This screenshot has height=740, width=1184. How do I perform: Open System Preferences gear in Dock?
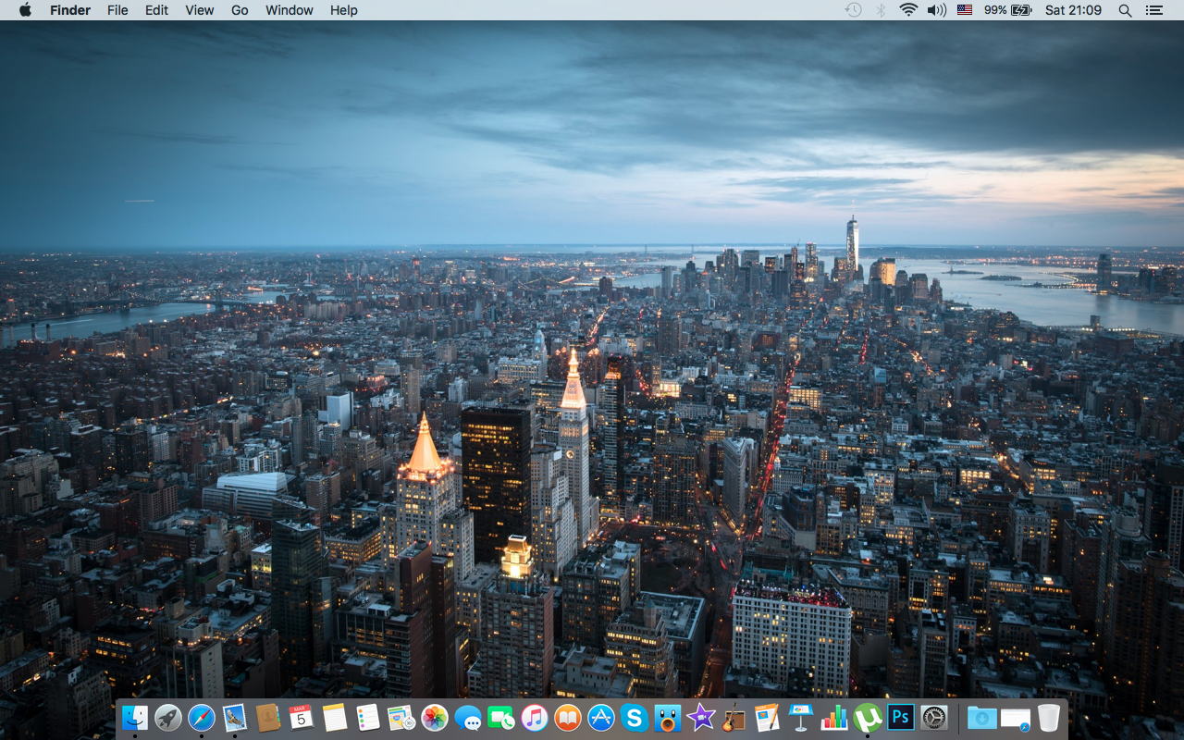tap(934, 717)
